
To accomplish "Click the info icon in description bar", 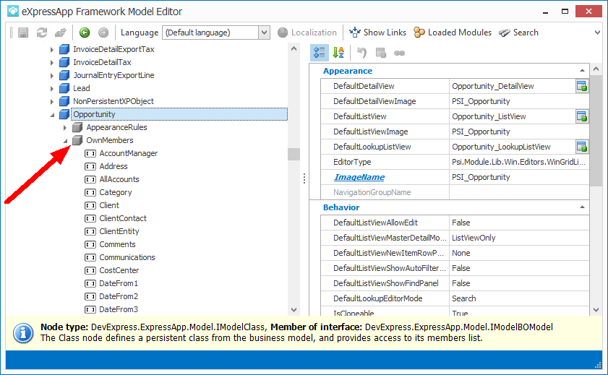I will pos(23,333).
